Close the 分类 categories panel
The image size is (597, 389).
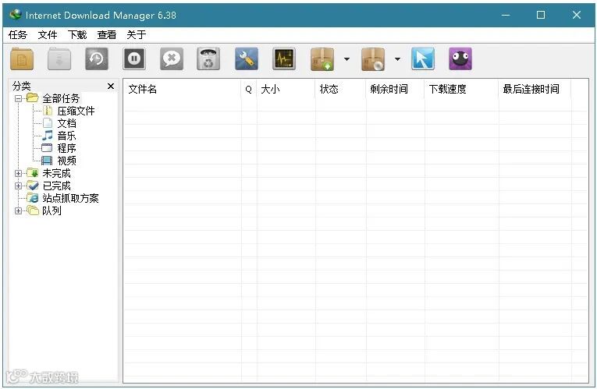pyautogui.click(x=111, y=87)
